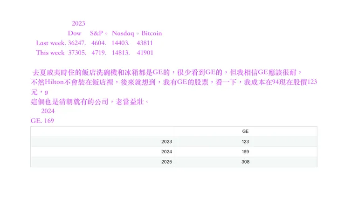Click the Bitcoin value 41901
345x199 pixels.
[x=145, y=53]
